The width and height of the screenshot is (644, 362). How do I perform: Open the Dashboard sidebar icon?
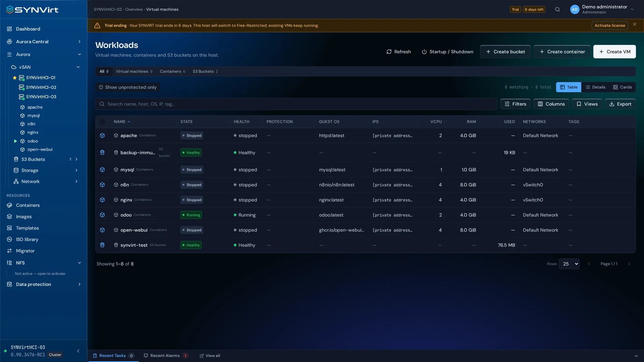click(9, 29)
